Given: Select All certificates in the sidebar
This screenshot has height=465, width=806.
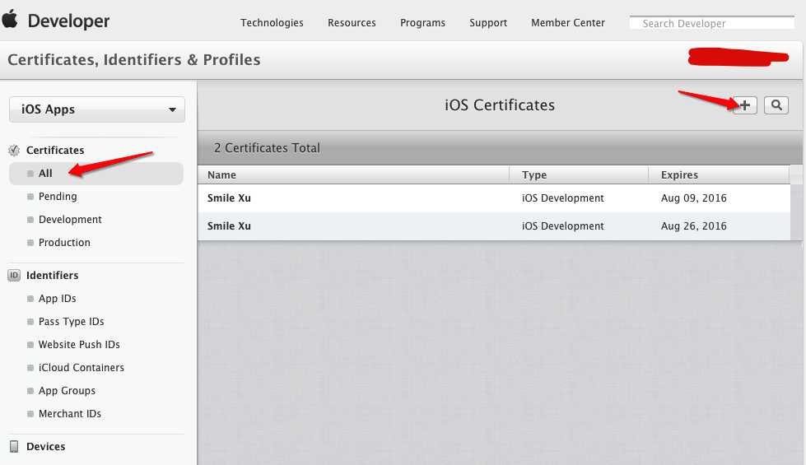Looking at the screenshot, I should click(x=45, y=174).
